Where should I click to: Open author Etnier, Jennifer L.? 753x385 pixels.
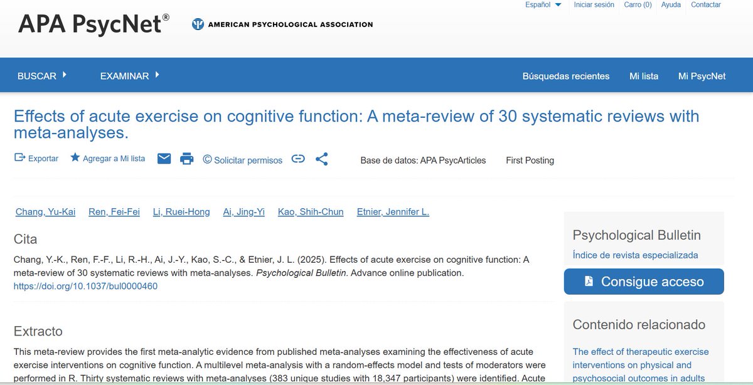[393, 212]
